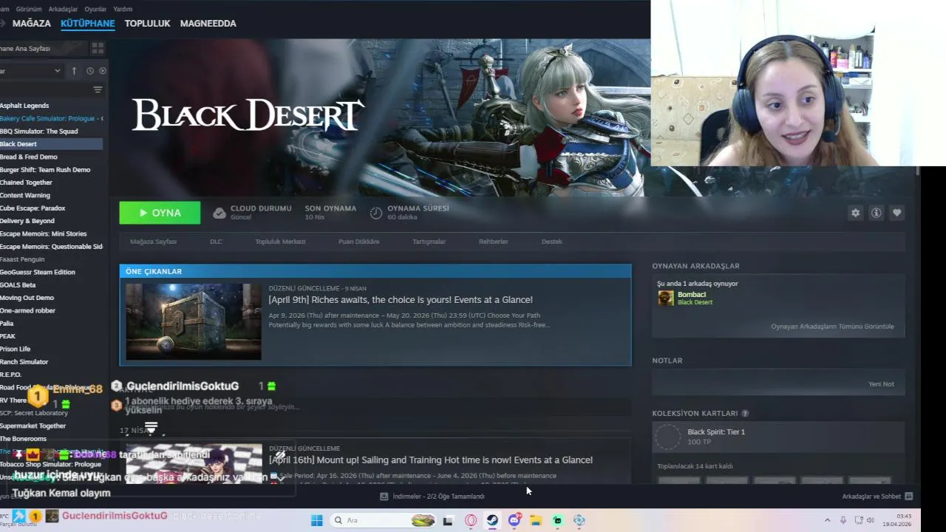Open the Arkadaşlar menu

(x=63, y=9)
